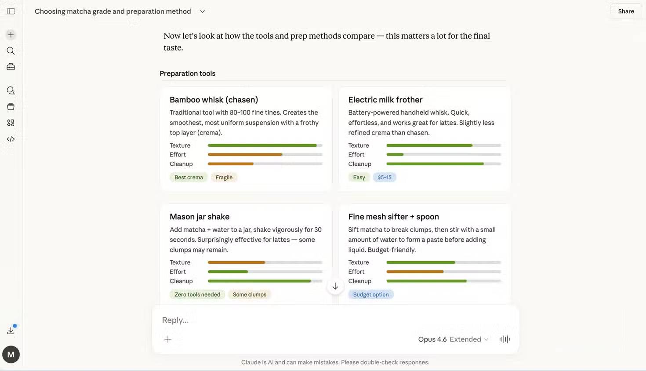The width and height of the screenshot is (646, 371).
Task: Click the Bamboo whisk Texture bar
Action: (x=265, y=145)
